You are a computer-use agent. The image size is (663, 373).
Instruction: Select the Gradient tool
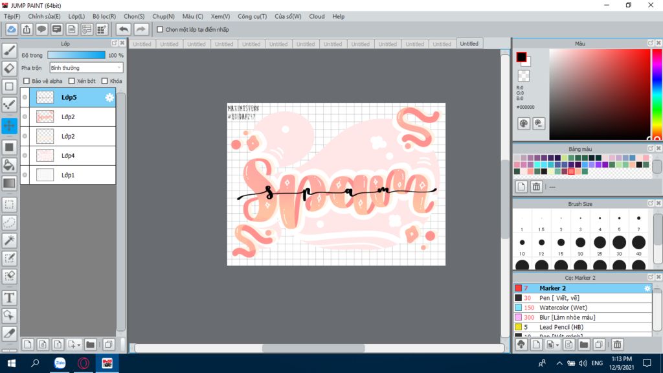9,183
